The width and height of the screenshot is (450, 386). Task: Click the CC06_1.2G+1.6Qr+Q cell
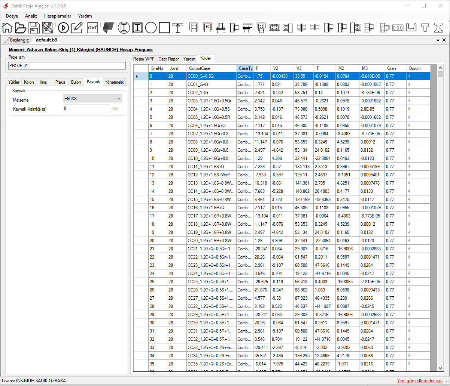pyautogui.click(x=212, y=126)
